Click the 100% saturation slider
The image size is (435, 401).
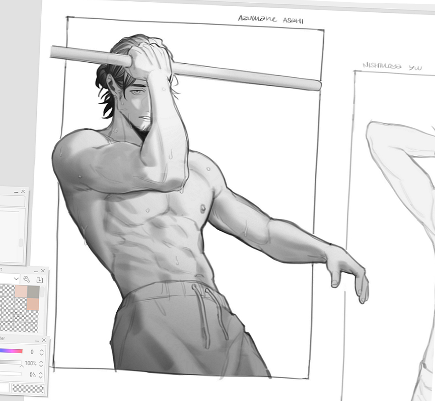pos(11,362)
